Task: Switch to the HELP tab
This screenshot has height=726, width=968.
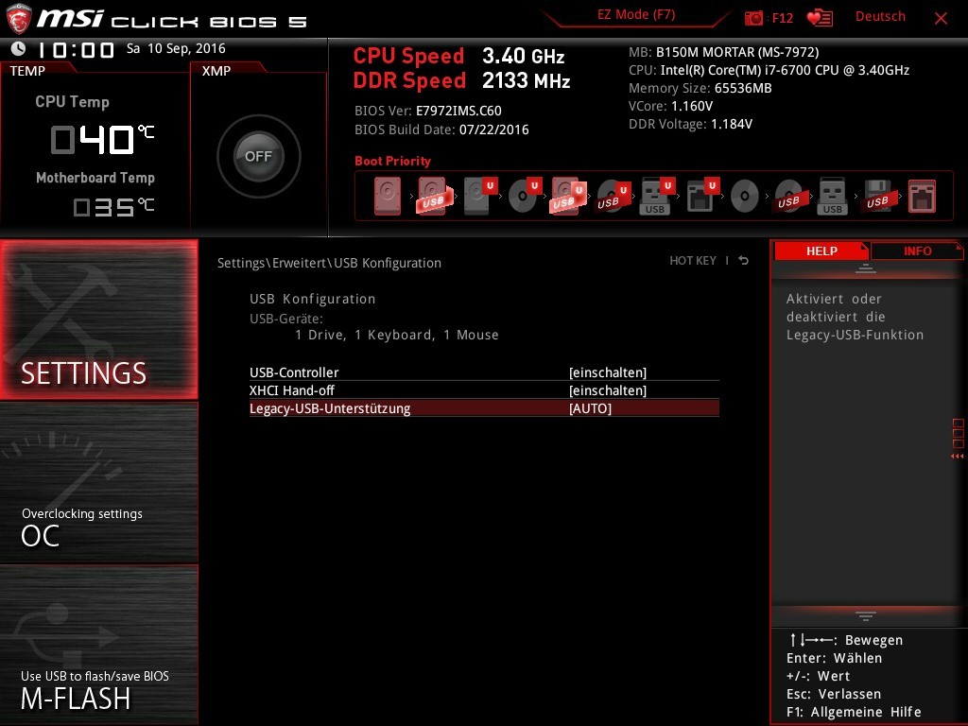Action: (x=821, y=251)
